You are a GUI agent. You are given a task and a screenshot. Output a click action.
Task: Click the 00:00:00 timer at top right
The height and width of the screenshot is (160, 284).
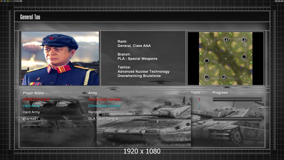point(279,1)
